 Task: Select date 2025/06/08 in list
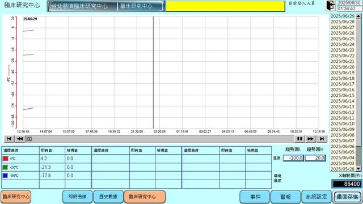tap(343, 135)
